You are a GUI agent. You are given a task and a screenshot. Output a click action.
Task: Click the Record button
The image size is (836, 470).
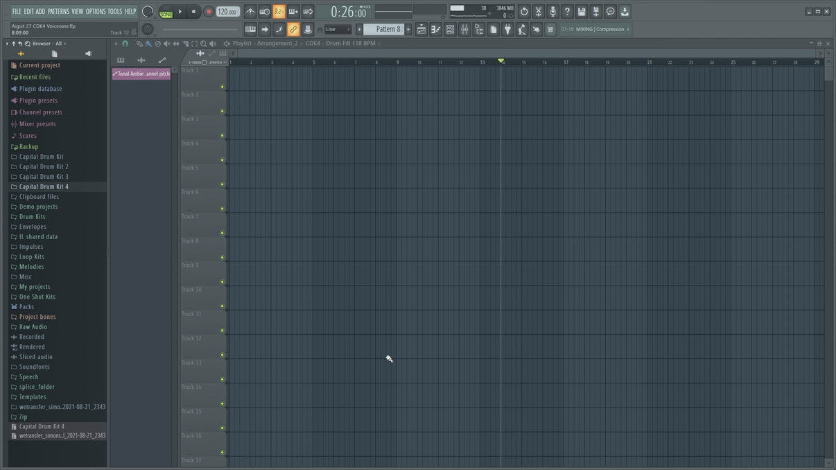(209, 12)
